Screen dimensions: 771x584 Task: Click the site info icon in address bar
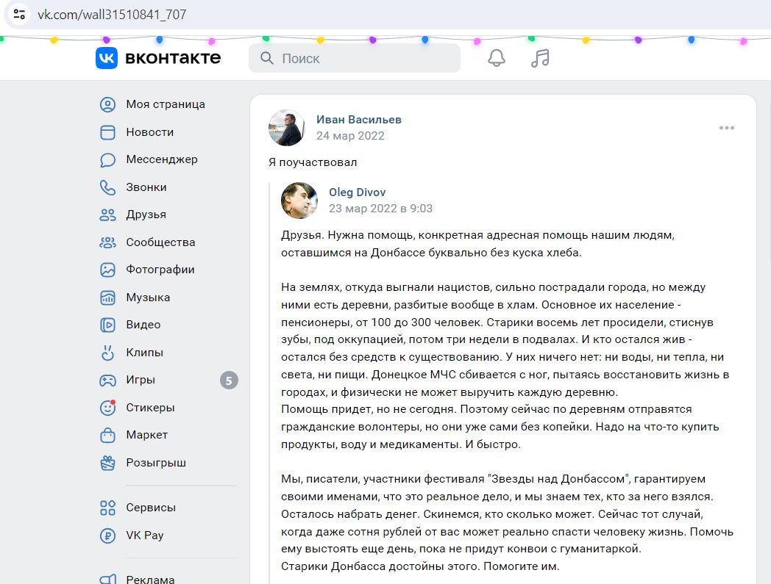coord(19,14)
